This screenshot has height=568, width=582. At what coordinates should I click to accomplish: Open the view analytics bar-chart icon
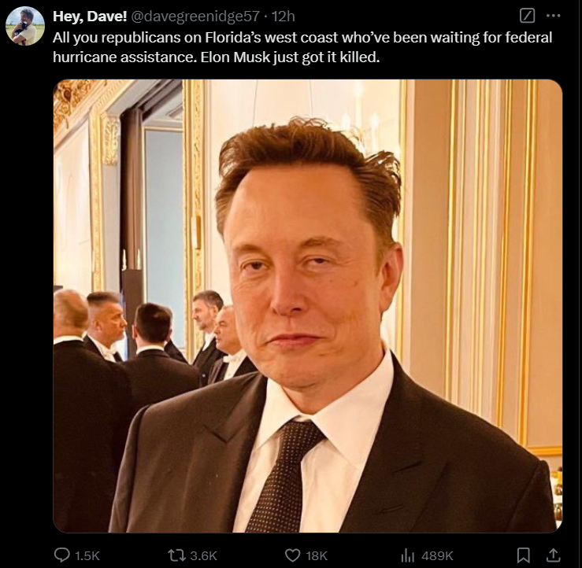407,555
